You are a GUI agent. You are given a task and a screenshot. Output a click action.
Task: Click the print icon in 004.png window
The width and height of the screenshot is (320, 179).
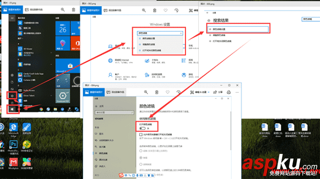coord(229,92)
